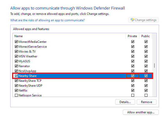Open the Allow another app dialog
Screen dimensions: 168x120
click(141, 112)
